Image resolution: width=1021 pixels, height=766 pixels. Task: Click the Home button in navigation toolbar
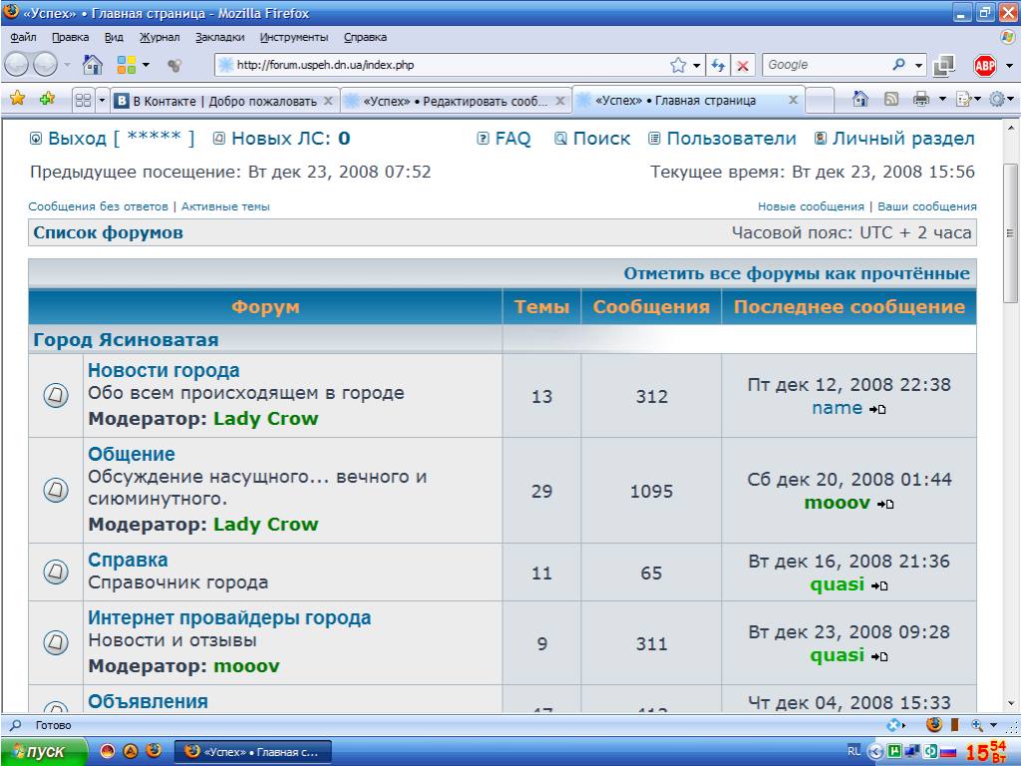tap(93, 65)
